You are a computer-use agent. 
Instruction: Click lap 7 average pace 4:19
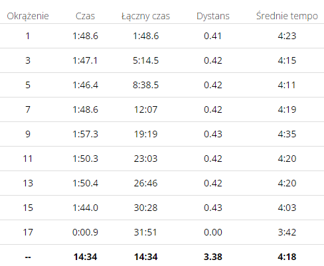click(287, 109)
